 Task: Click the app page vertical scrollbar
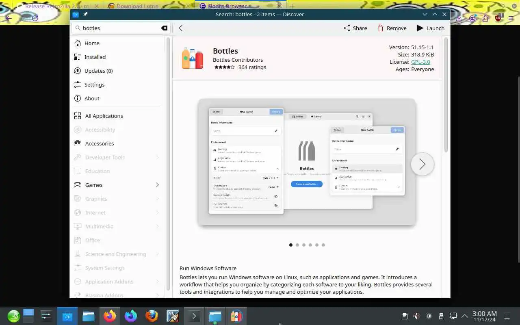pyautogui.click(x=446, y=95)
